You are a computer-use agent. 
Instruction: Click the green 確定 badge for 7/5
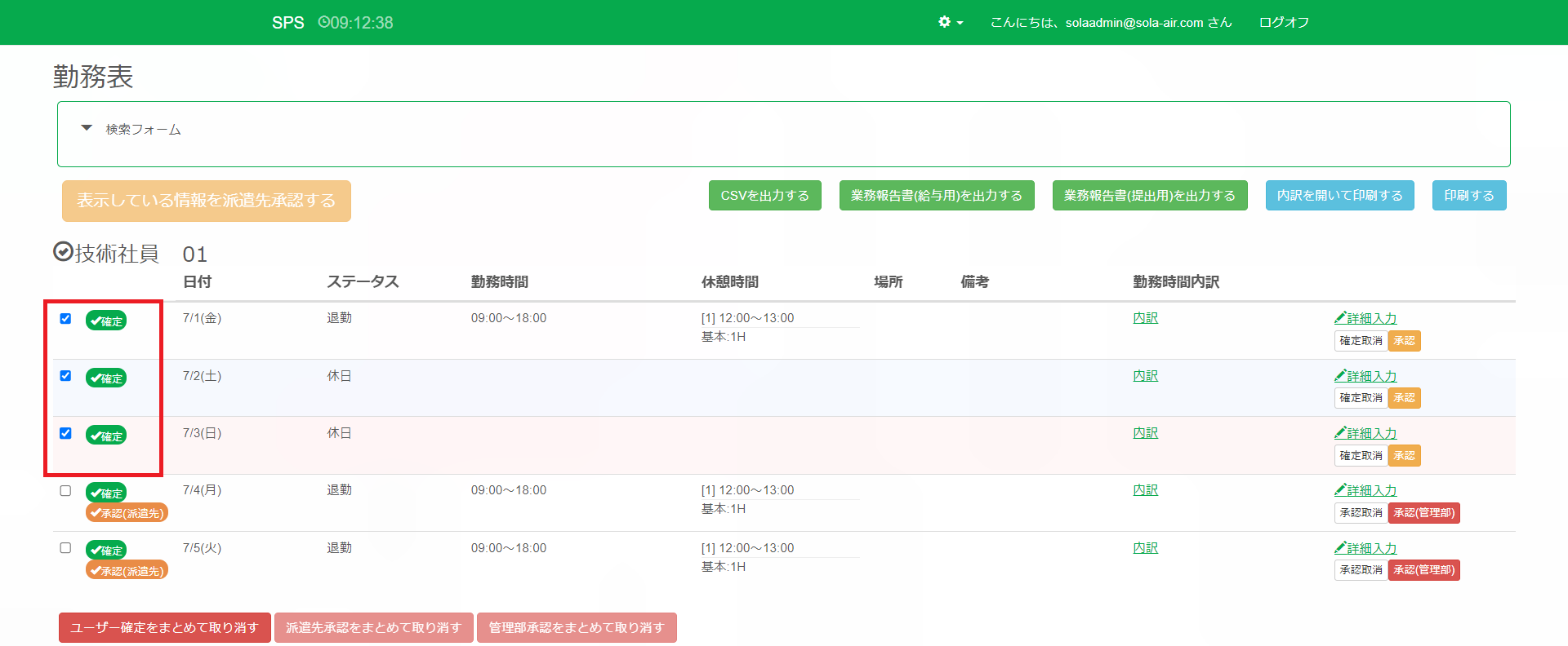tap(106, 551)
